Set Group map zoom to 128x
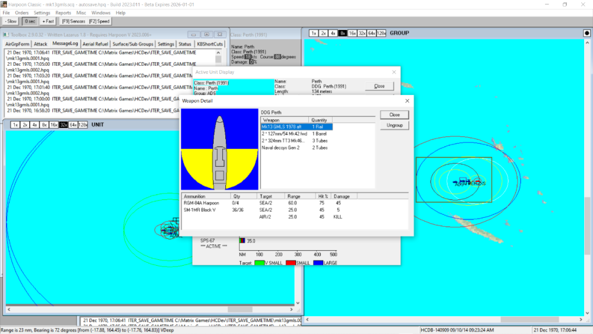Image resolution: width=593 pixels, height=334 pixels. tap(381, 33)
